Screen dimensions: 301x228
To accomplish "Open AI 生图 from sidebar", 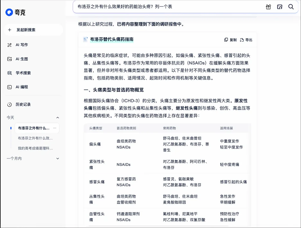I will coord(22,59).
